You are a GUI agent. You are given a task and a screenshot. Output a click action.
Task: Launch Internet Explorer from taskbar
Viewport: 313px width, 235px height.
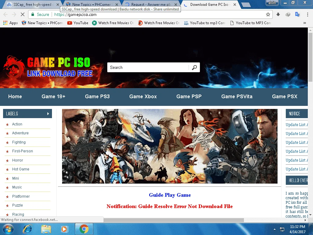27,229
